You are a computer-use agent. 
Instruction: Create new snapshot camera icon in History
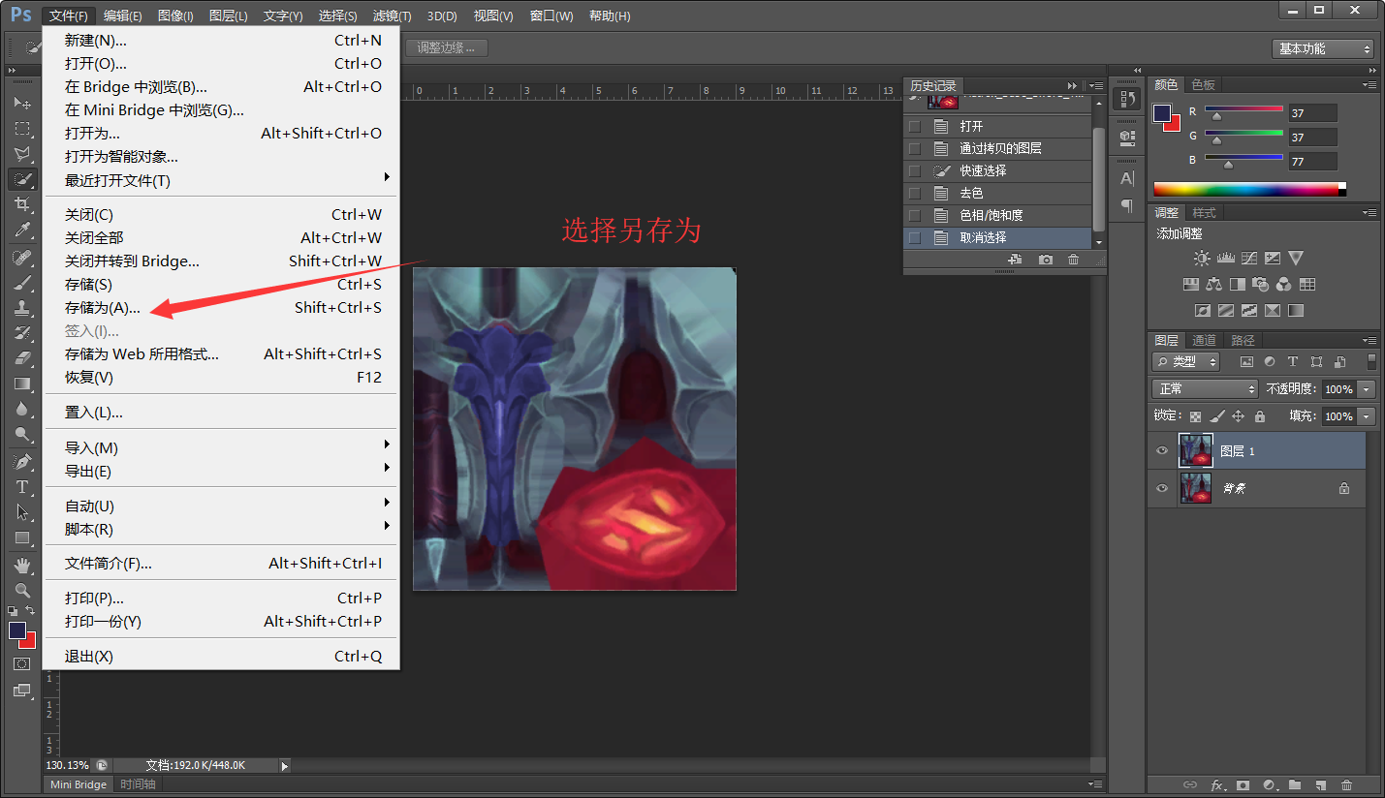(1046, 260)
